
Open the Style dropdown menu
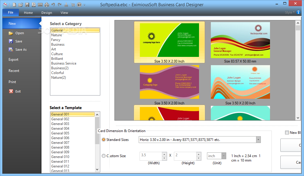coord(290,12)
